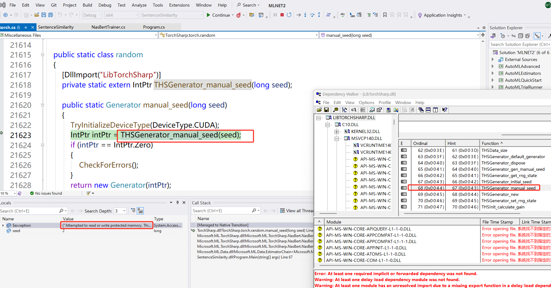Click the Call Stack search box
This screenshot has width=551, height=288.
coord(226,211)
